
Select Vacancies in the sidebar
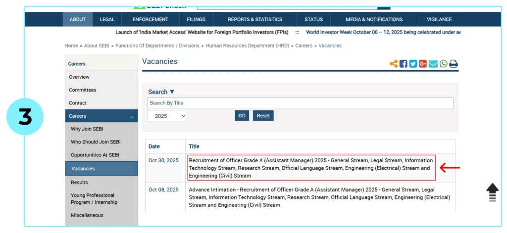point(101,168)
